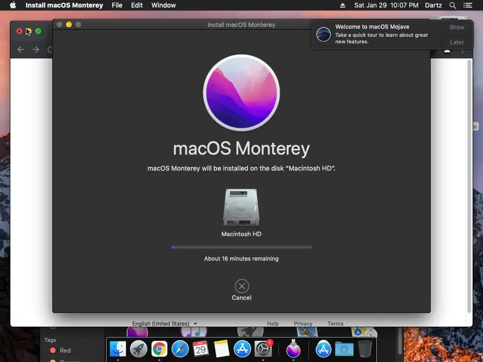Launch Google Chrome from the Dock
The height and width of the screenshot is (362, 483).
159,349
